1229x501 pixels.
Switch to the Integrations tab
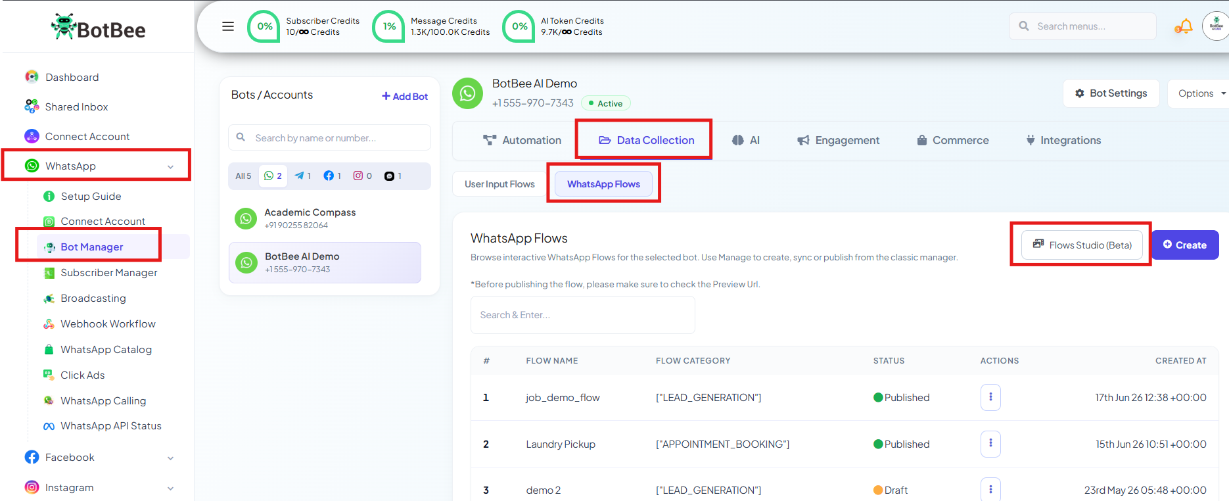click(1063, 140)
